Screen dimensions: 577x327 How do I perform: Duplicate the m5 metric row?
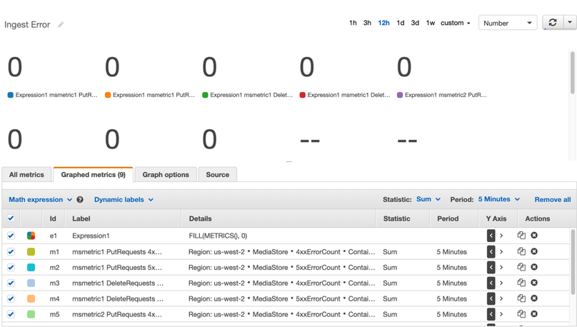click(521, 313)
